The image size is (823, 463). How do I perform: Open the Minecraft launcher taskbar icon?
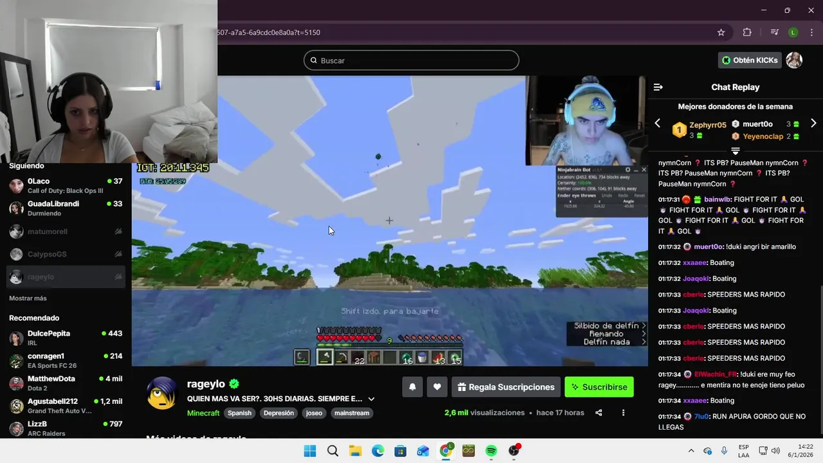click(x=469, y=451)
